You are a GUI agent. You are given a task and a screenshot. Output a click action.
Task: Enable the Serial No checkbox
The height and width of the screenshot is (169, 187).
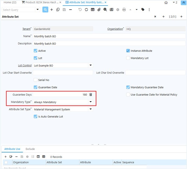(35, 80)
